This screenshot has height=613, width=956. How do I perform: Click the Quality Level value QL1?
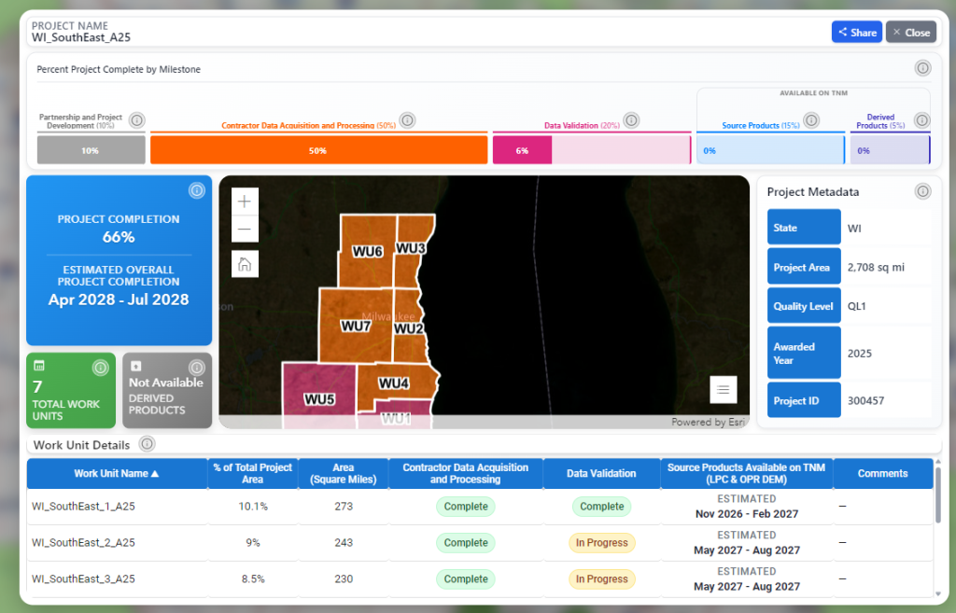click(x=857, y=306)
